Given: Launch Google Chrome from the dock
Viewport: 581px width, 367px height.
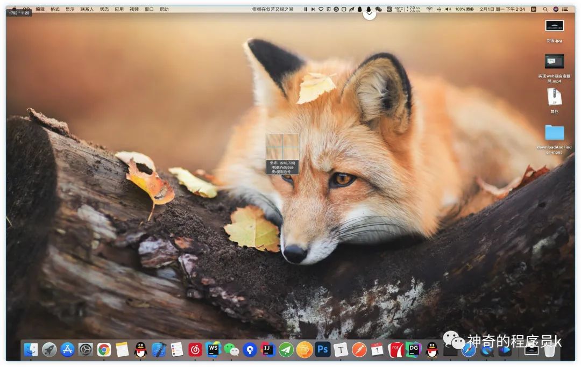Looking at the screenshot, I should point(104,350).
